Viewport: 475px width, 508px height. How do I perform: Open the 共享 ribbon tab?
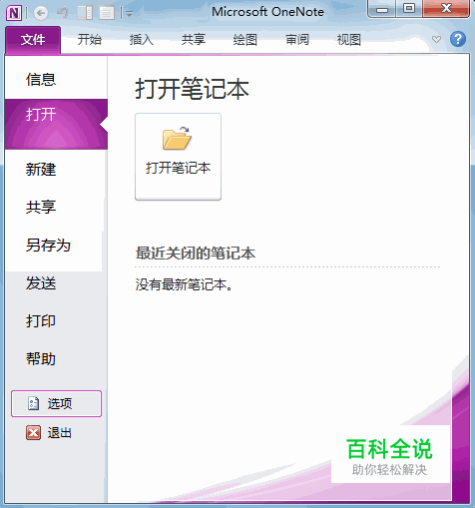pos(193,40)
